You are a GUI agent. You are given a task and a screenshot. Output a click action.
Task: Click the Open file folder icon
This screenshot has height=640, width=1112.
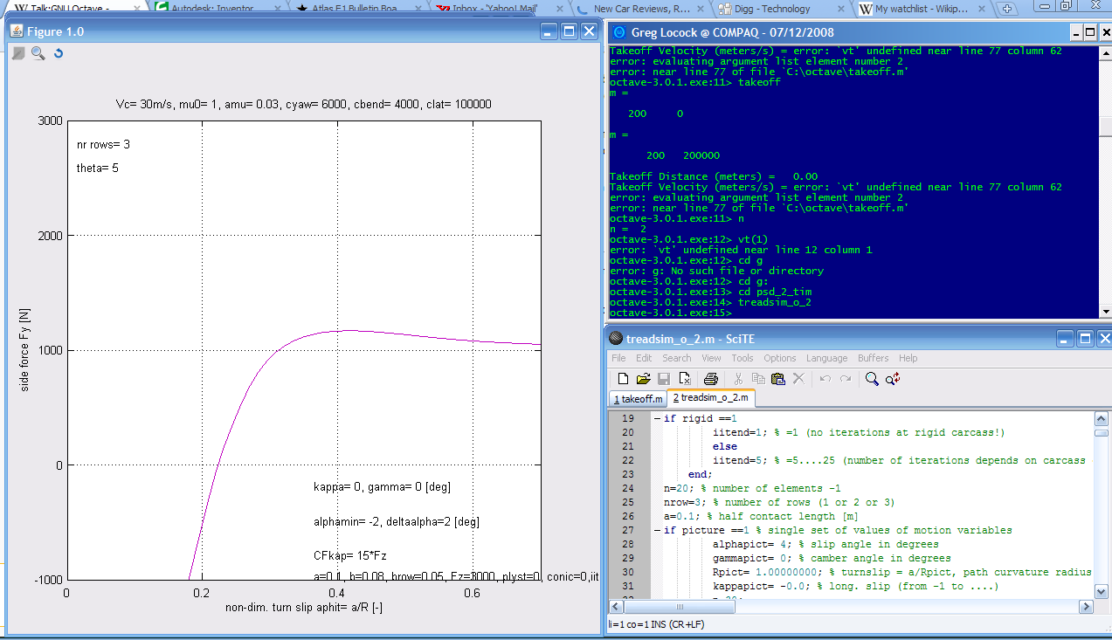(643, 379)
